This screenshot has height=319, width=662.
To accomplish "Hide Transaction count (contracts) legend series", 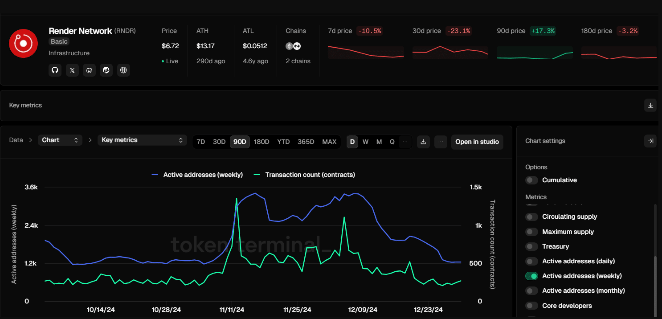I will point(304,175).
